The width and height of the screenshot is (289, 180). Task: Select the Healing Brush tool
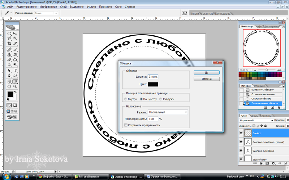(x=9, y=50)
